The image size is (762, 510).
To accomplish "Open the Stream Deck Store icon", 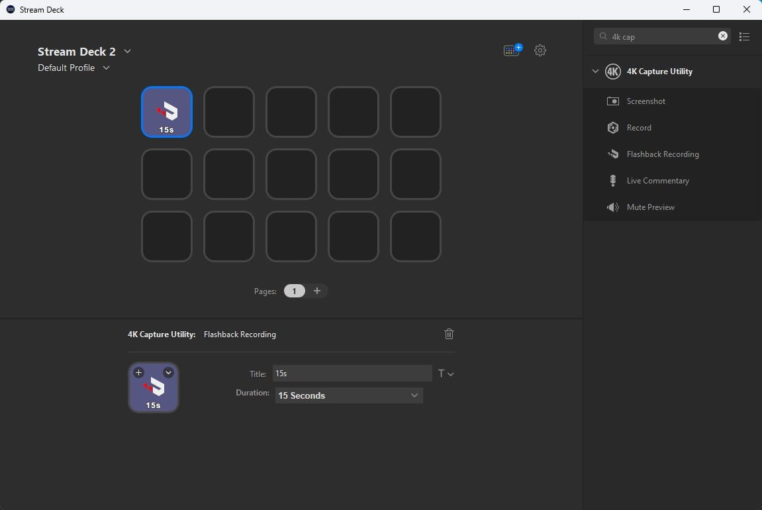I will [512, 50].
